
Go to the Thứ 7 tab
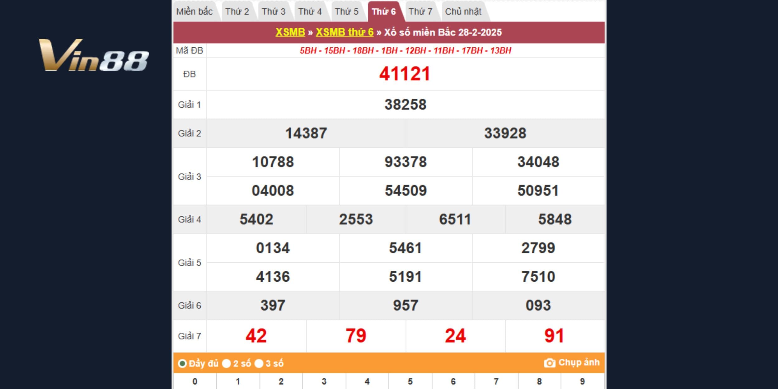click(x=420, y=12)
